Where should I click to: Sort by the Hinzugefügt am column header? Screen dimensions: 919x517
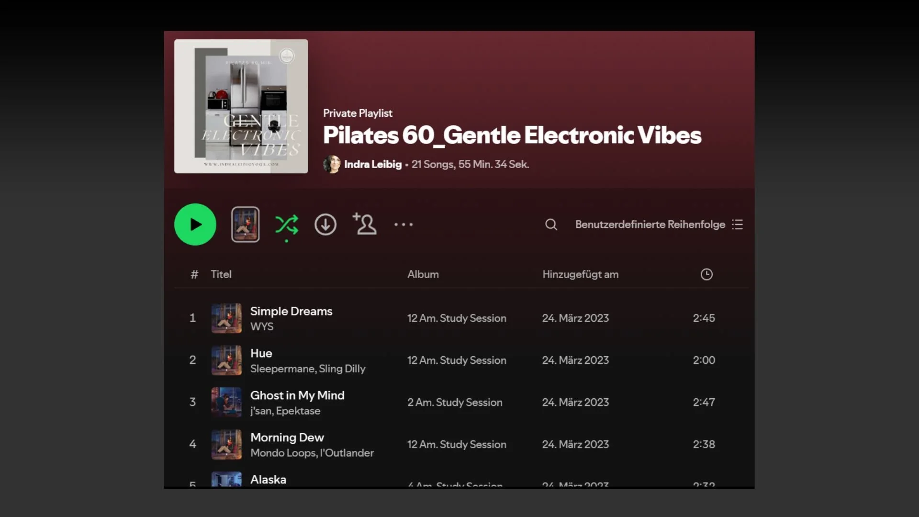tap(580, 274)
